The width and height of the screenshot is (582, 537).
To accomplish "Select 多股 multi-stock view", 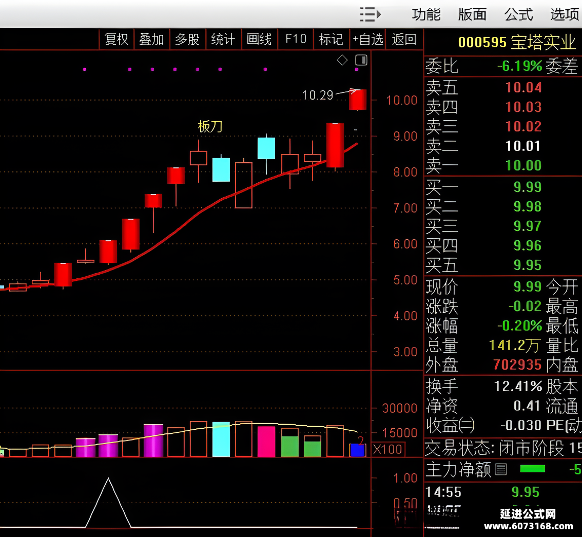I will click(187, 39).
